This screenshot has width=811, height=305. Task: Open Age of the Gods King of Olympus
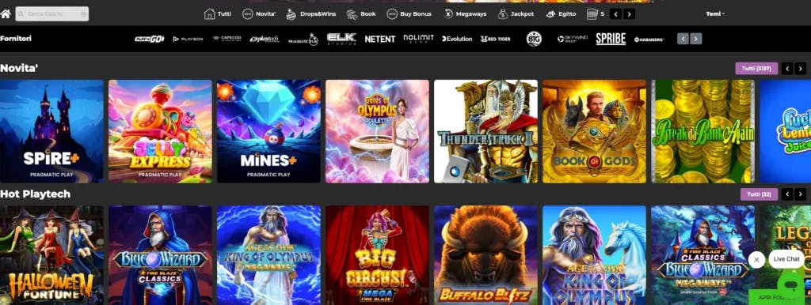pyautogui.click(x=594, y=255)
